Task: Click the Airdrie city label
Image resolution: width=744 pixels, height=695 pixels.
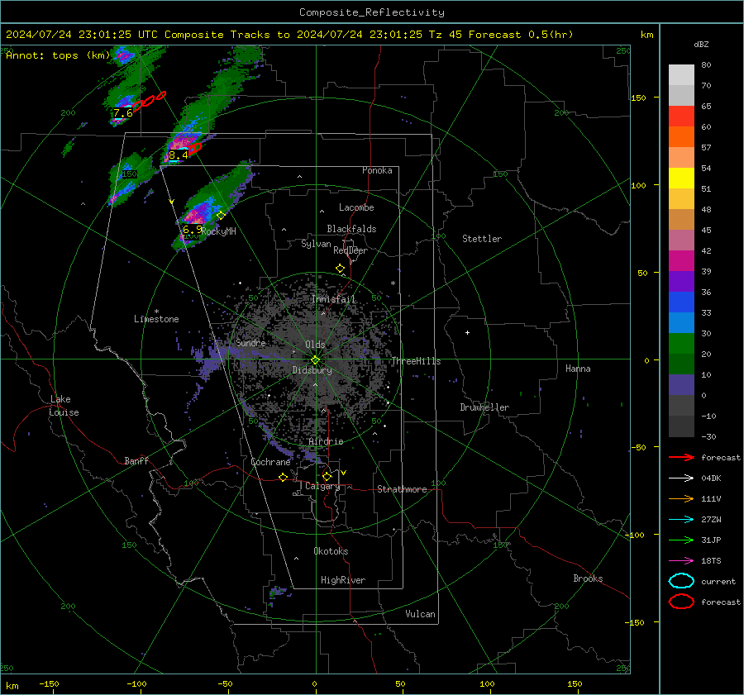Action: 326,441
